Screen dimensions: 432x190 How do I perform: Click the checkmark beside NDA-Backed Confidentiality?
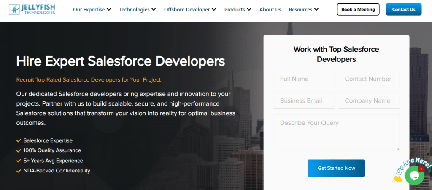[x=19, y=171]
